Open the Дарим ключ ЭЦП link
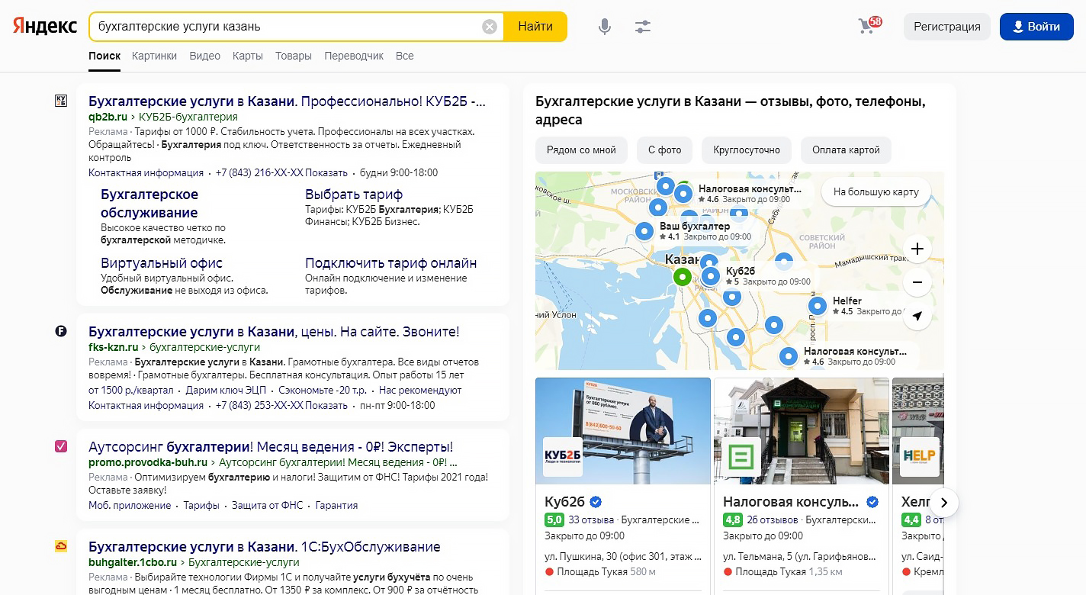 [x=226, y=390]
